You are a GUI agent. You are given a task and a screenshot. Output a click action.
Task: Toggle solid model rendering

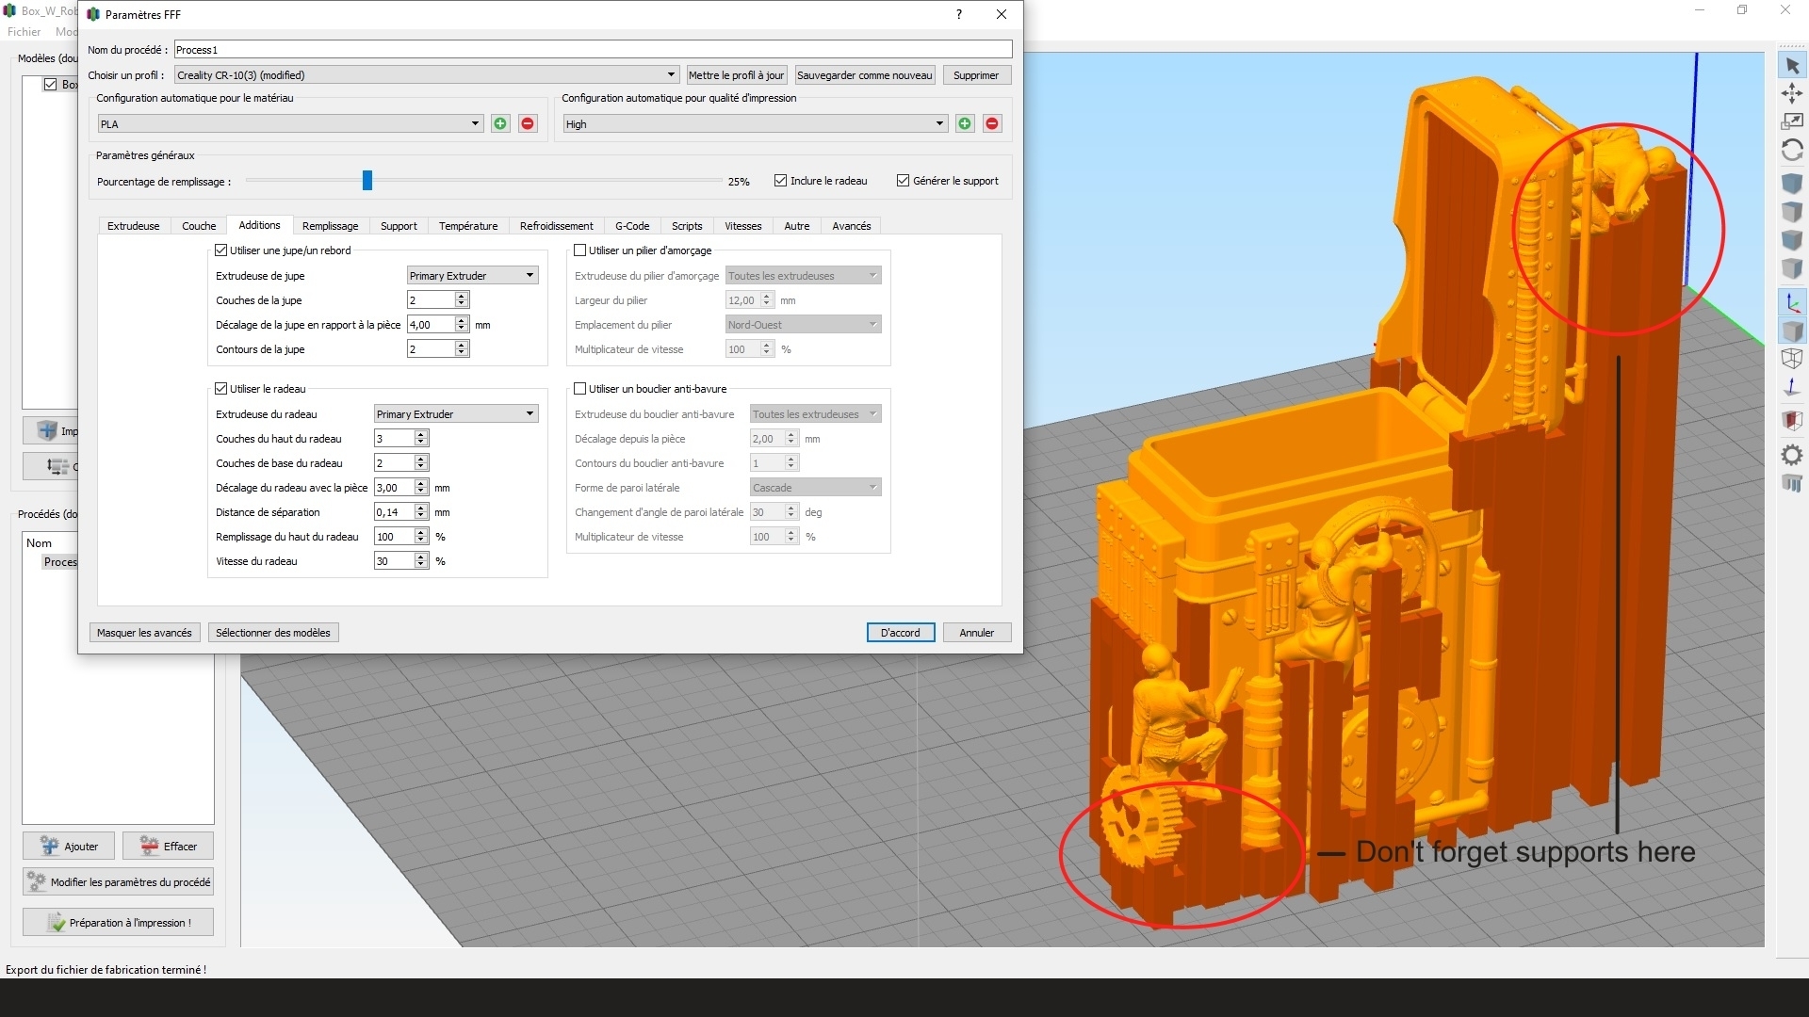tap(1791, 331)
